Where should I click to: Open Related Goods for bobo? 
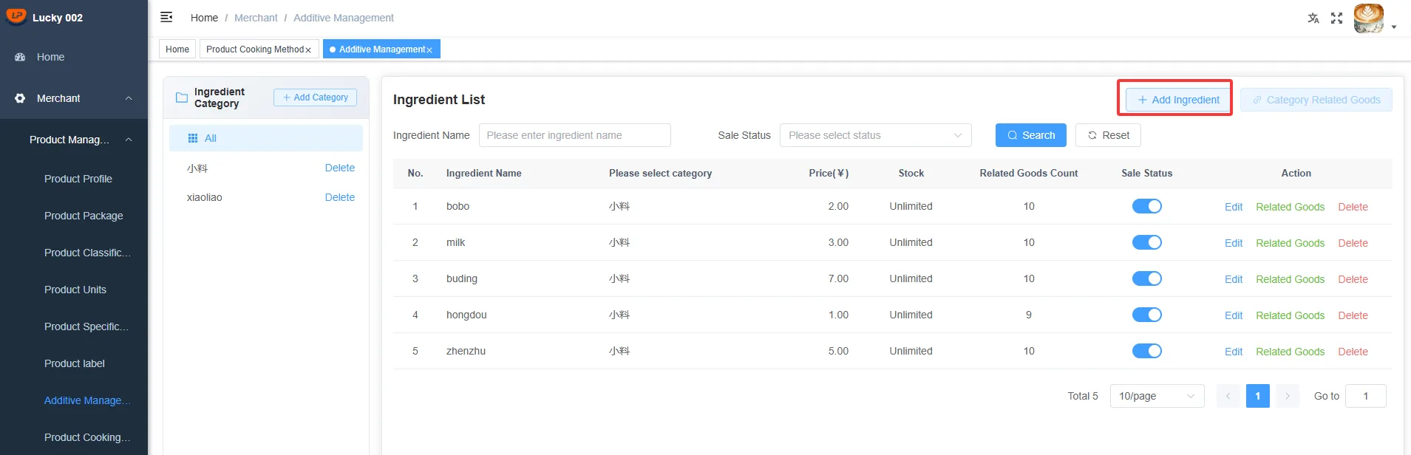(x=1290, y=207)
